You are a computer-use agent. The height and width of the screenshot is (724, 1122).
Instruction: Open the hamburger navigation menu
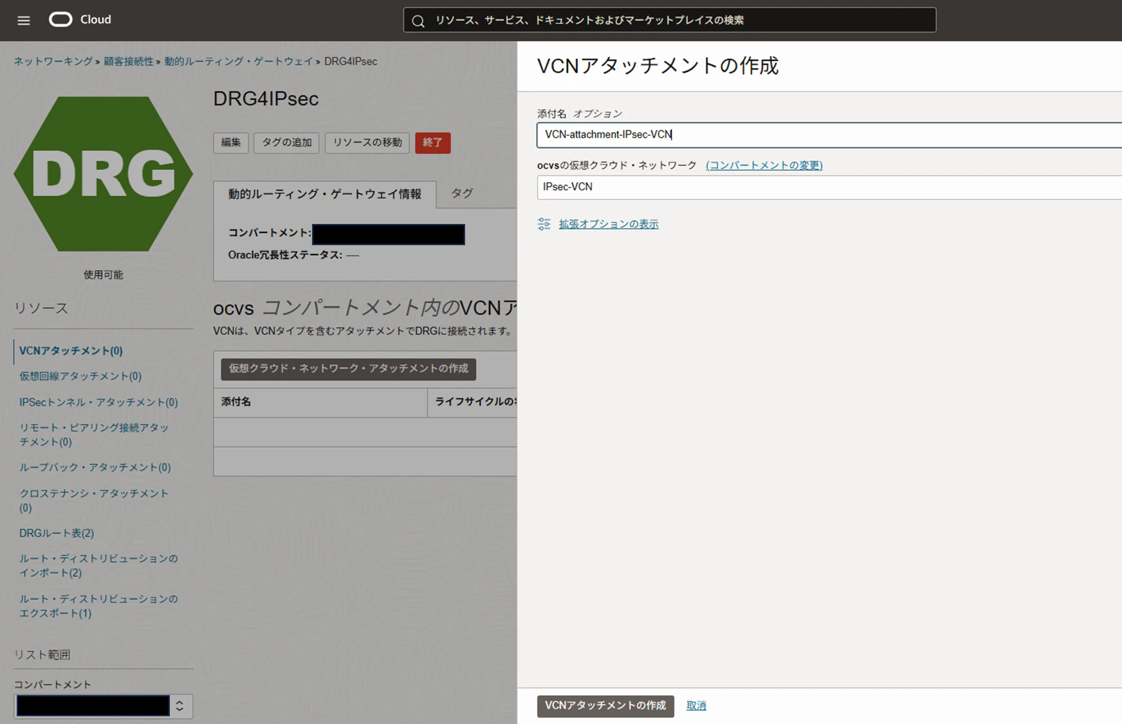(x=24, y=21)
